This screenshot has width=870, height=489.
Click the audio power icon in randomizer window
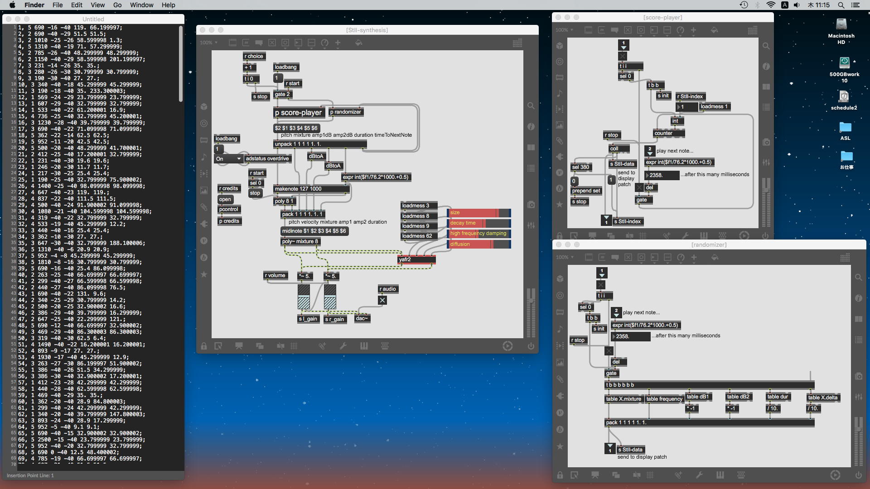pos(858,475)
